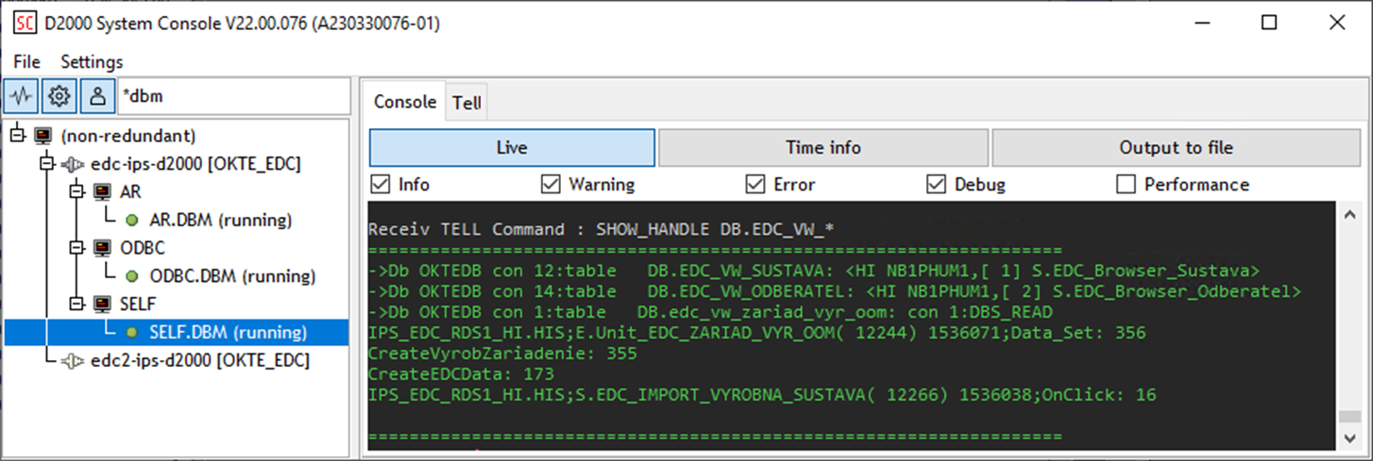Click the Time info button
Image resolution: width=1373 pixels, height=461 pixels.
click(x=823, y=147)
